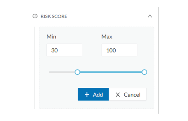Focus the Max input field showing 100
Screen dimensions: 188x121
[119, 50]
